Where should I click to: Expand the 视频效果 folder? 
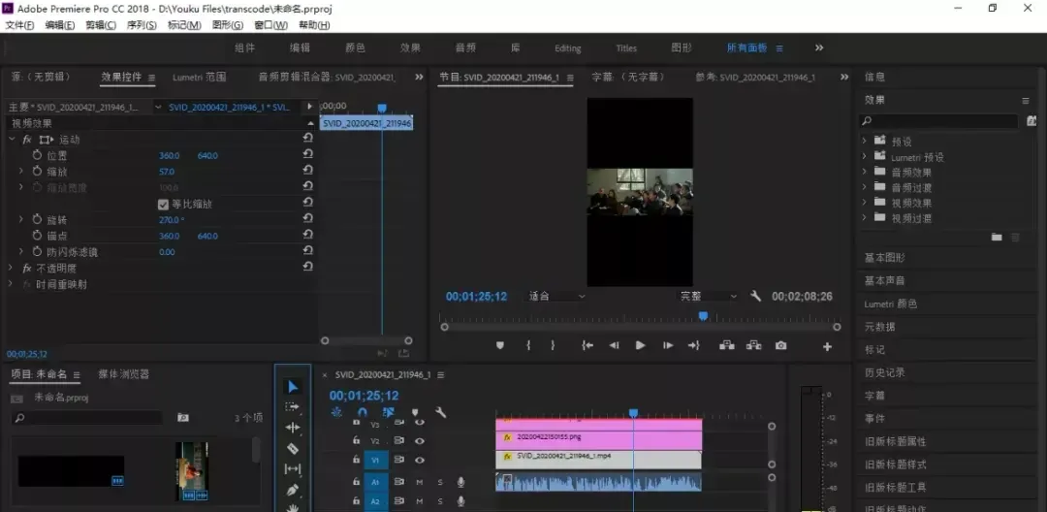pos(864,203)
